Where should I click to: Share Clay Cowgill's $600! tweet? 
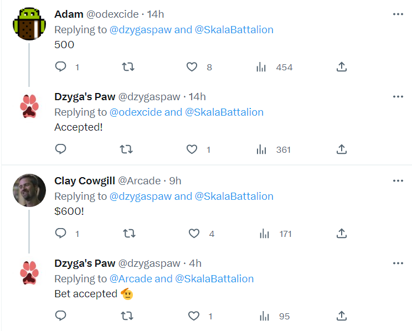tap(342, 233)
